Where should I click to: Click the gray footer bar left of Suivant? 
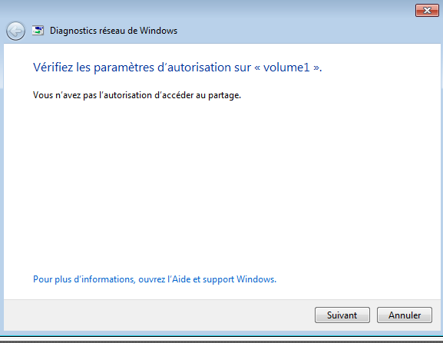tap(158, 315)
